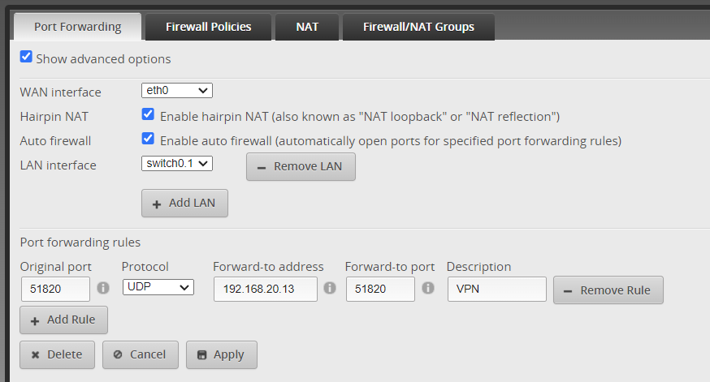Image resolution: width=710 pixels, height=382 pixels.
Task: Open the WAN interface eth0 dropdown
Action: pos(177,91)
